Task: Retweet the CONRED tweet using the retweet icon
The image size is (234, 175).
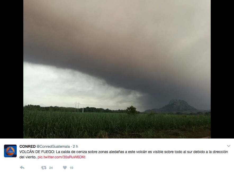Action: click(44, 168)
